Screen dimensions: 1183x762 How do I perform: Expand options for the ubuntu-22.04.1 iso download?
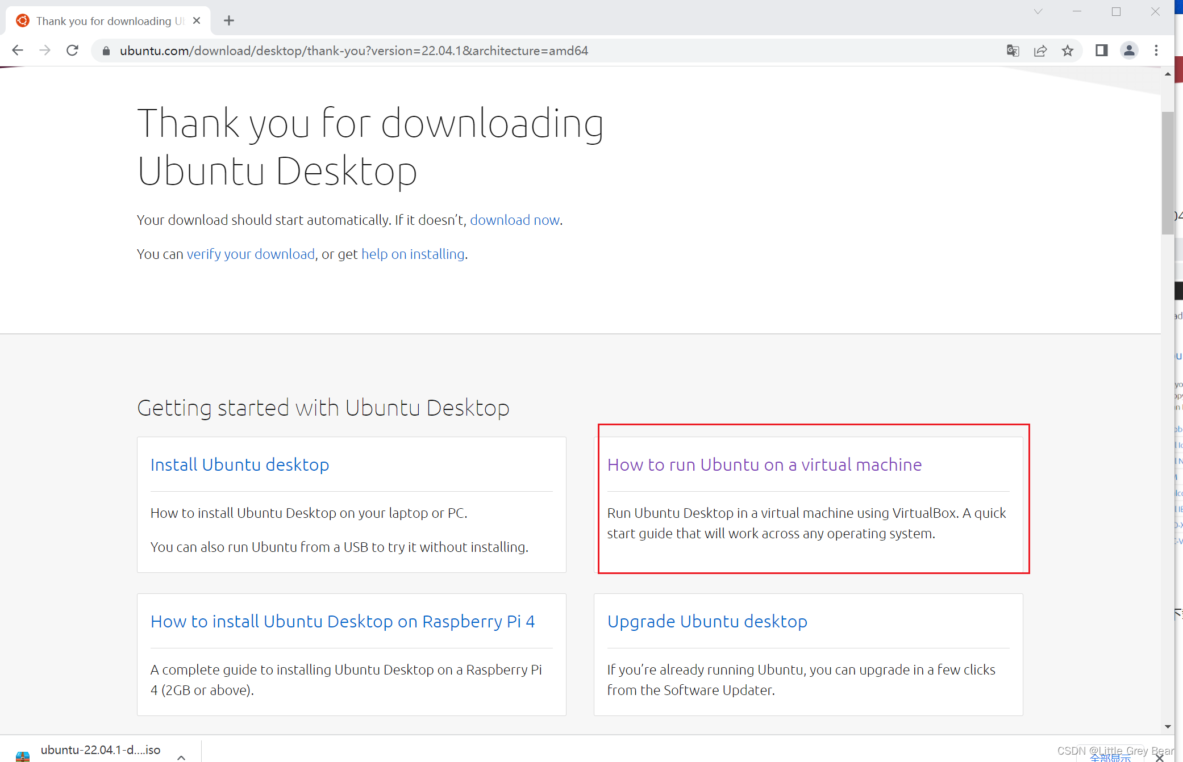tap(181, 757)
